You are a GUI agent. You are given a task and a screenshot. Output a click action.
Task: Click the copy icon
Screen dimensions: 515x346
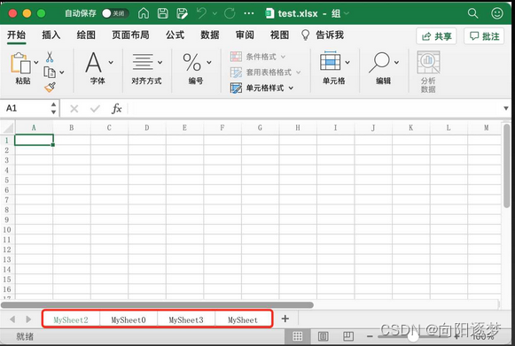pyautogui.click(x=50, y=73)
